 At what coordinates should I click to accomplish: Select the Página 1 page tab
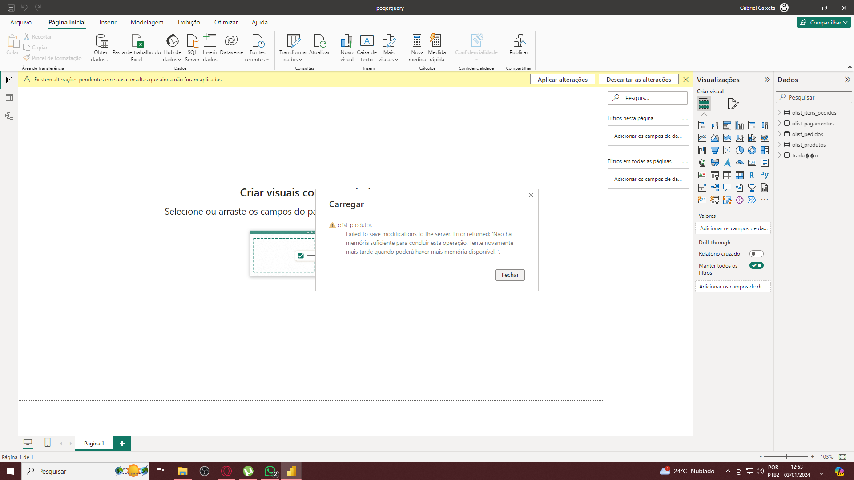94,443
